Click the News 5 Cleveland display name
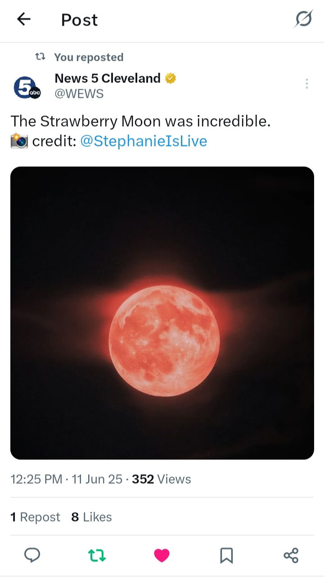The width and height of the screenshot is (324, 578). 107,78
